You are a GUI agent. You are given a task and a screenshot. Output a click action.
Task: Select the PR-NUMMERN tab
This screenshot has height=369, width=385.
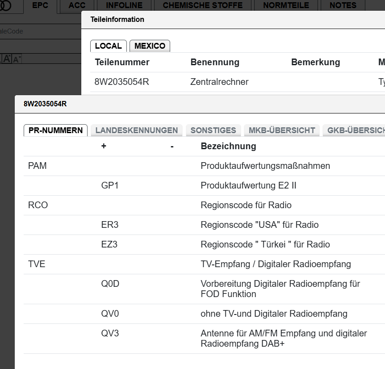55,130
